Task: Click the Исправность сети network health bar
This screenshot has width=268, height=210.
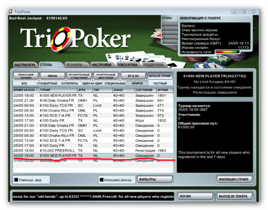Action: (x=227, y=52)
